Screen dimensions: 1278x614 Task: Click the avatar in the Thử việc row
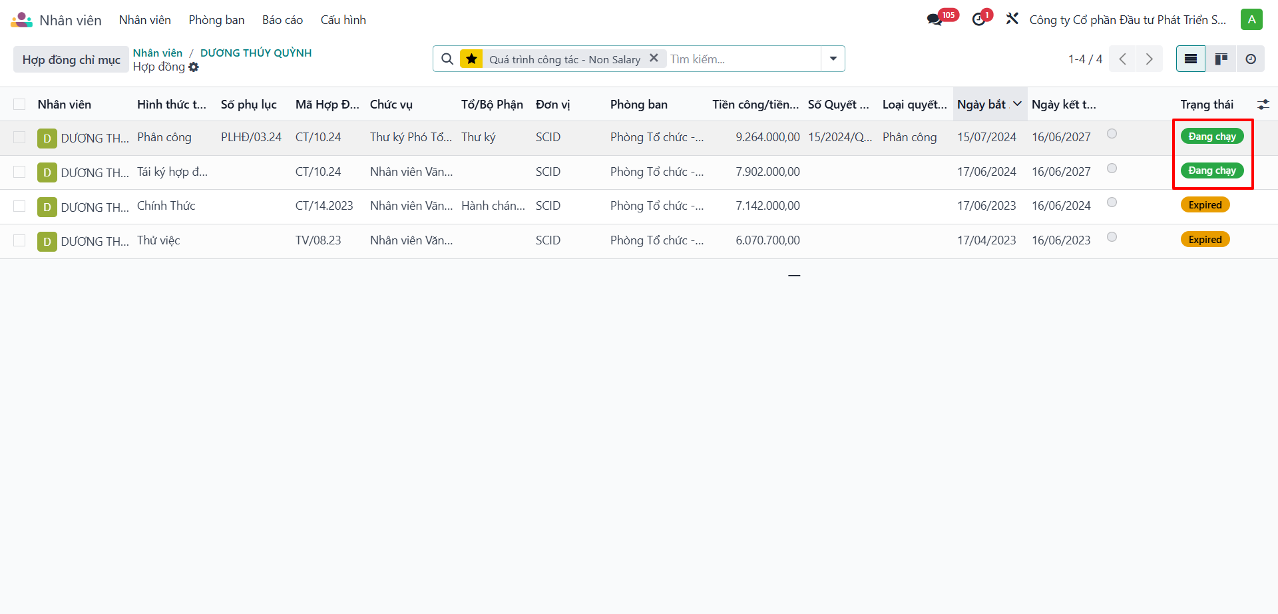coord(47,242)
